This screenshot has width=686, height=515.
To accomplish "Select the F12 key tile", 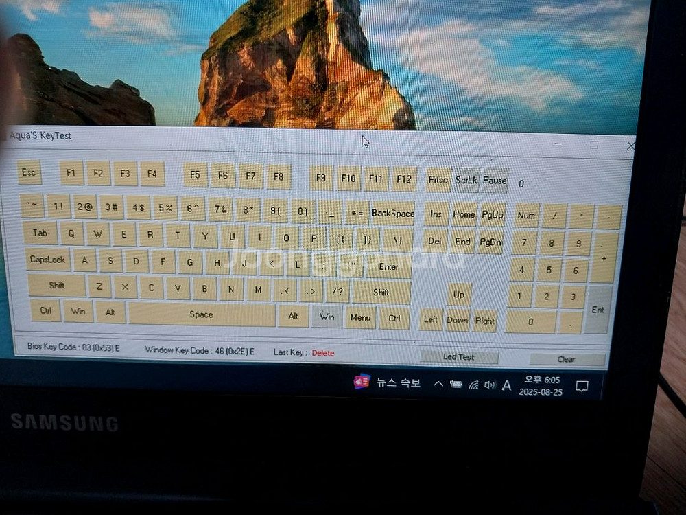I will tap(404, 179).
